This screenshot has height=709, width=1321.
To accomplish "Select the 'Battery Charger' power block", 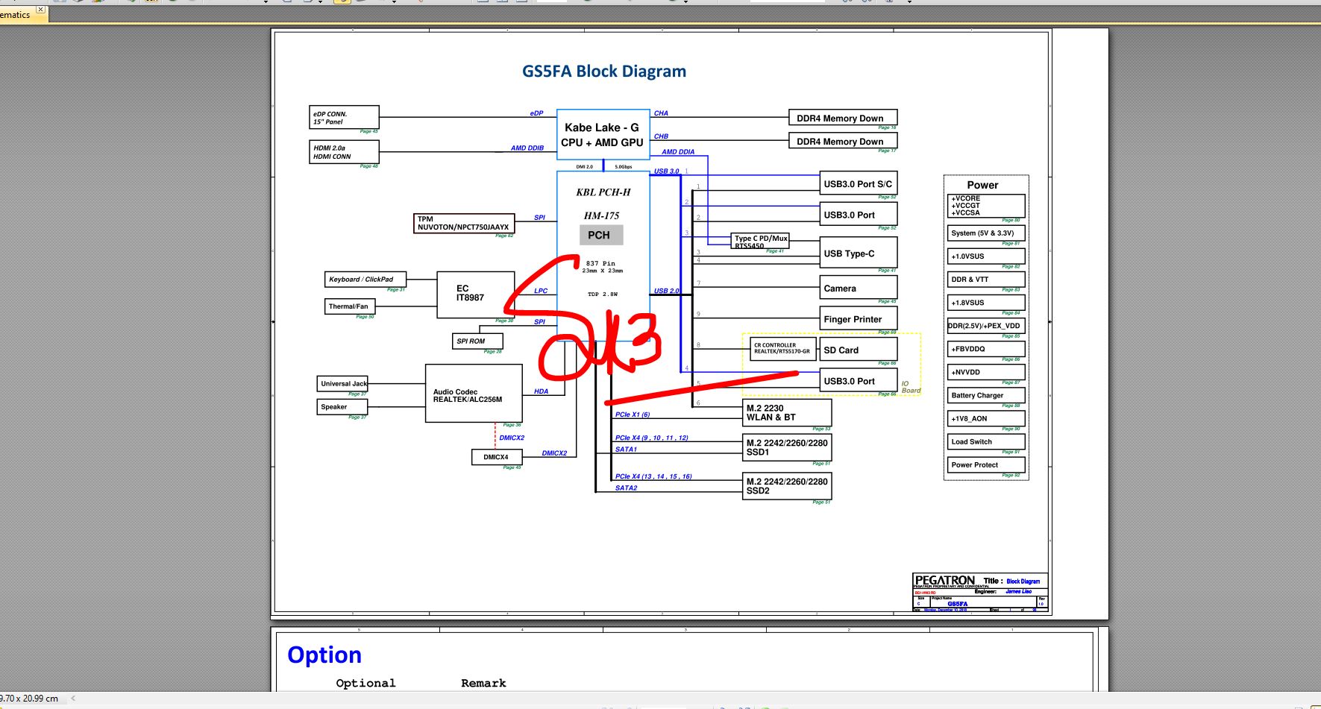I will pyautogui.click(x=986, y=395).
